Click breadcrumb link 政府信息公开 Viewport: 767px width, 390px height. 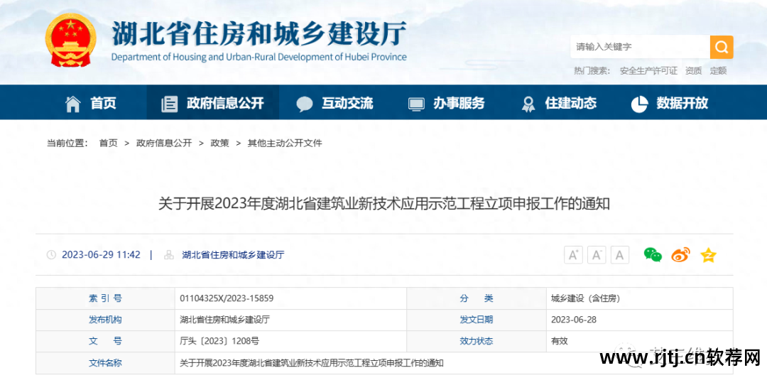pos(164,143)
